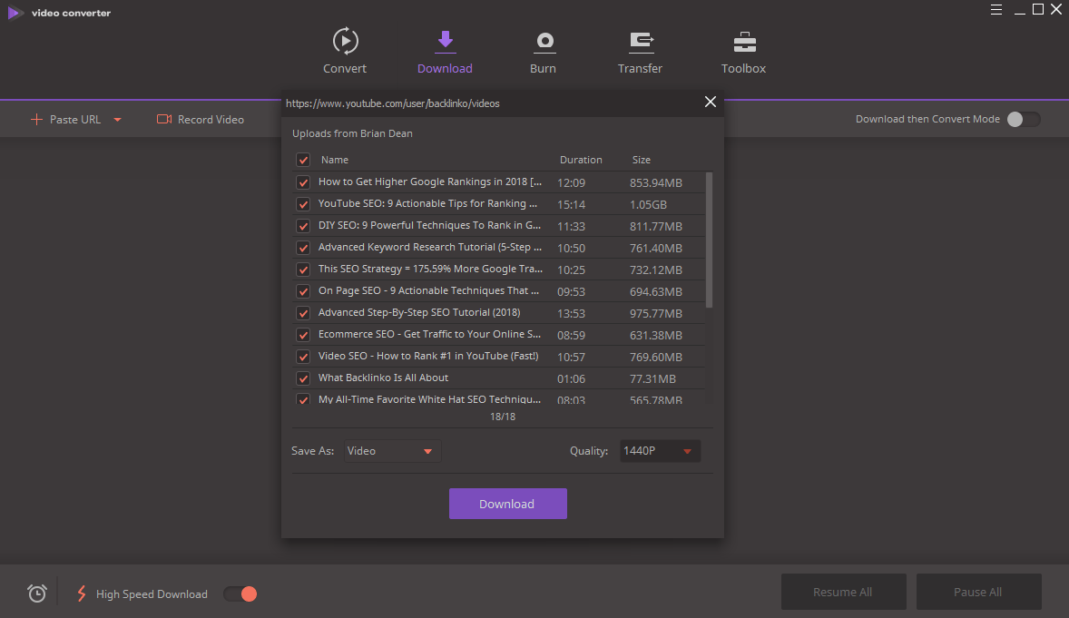Uncheck How to Get Higher Google Rankings
Image resolution: width=1069 pixels, height=618 pixels.
[x=303, y=182]
